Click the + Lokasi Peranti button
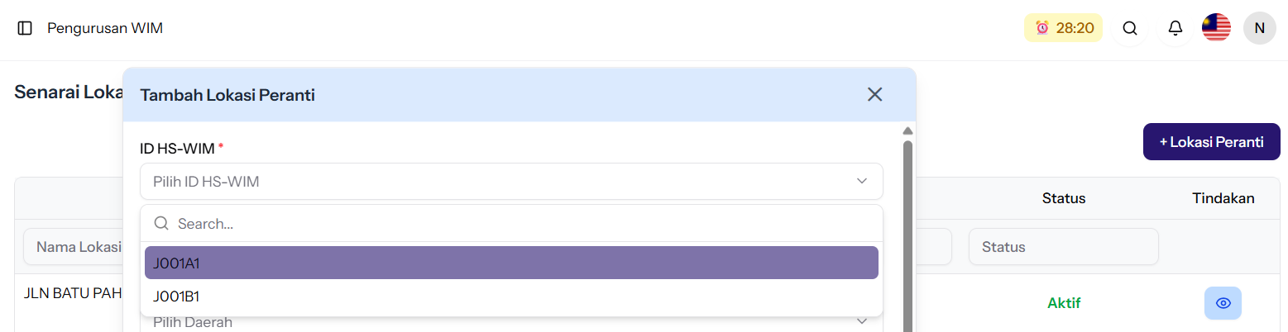Viewport: 1288px width, 332px height. (x=1211, y=142)
